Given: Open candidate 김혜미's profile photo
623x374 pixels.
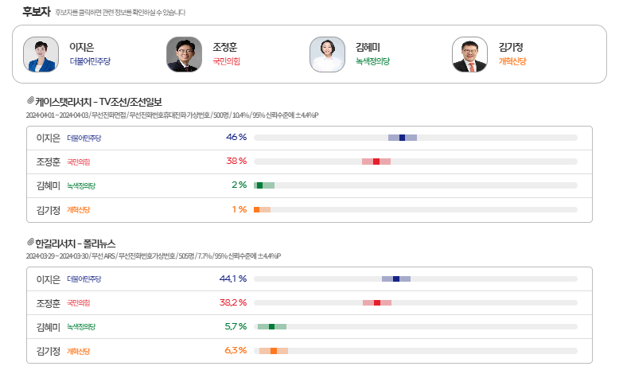Looking at the screenshot, I should (327, 54).
